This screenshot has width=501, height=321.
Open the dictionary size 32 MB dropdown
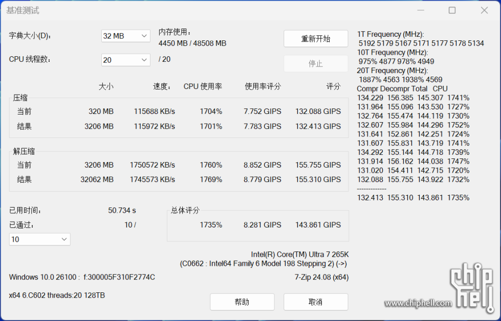[125, 36]
